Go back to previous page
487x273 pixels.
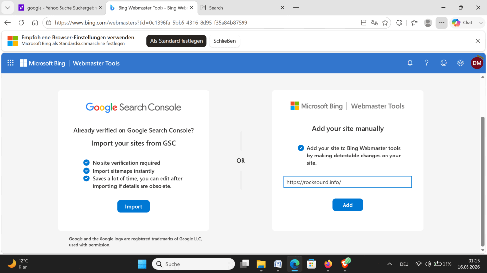tap(8, 22)
